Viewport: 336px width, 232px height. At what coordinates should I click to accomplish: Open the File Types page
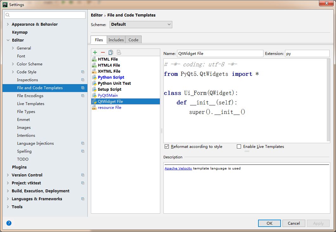[26, 111]
